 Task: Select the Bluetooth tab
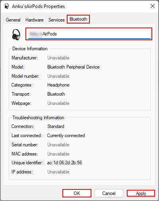click(x=78, y=19)
